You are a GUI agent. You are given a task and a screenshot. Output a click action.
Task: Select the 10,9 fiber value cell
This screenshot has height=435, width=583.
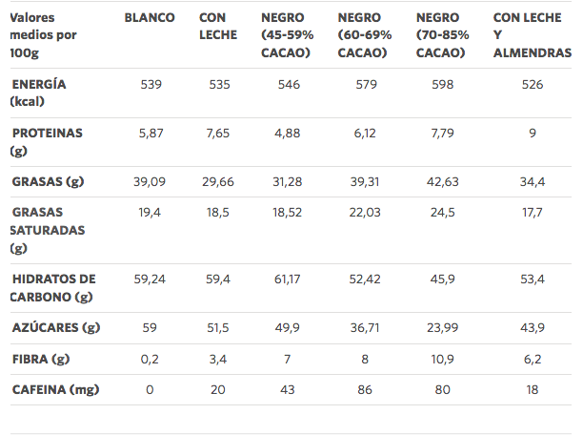point(442,360)
